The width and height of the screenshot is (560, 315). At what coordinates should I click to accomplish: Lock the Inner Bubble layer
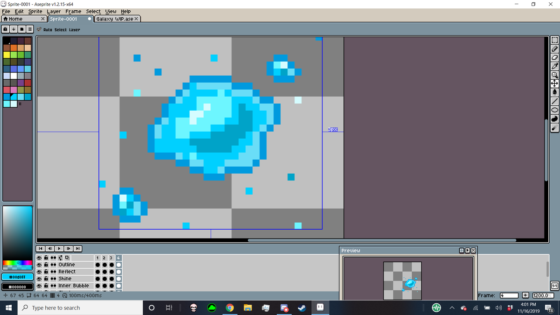(46, 286)
